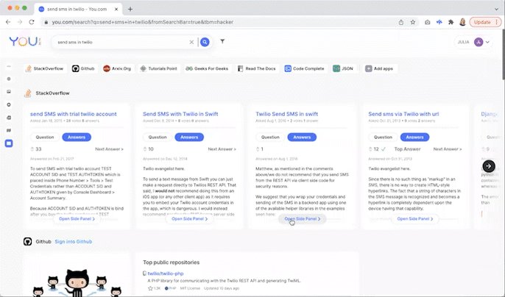Bookmark this page with the star icon
This screenshot has width=505, height=297.
[x=412, y=22]
